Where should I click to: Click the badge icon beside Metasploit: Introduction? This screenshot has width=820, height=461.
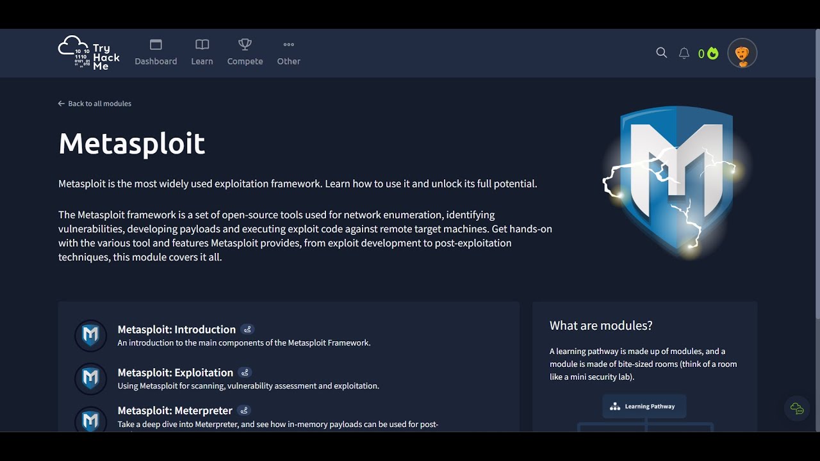[248, 329]
